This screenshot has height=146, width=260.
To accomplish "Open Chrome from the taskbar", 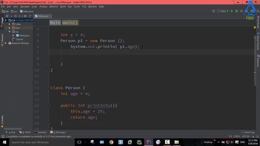I will 111,142.
